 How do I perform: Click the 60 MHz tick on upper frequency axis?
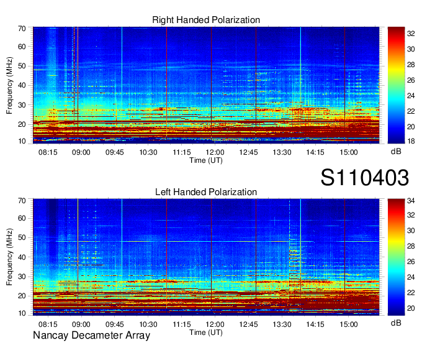[x=22, y=47]
